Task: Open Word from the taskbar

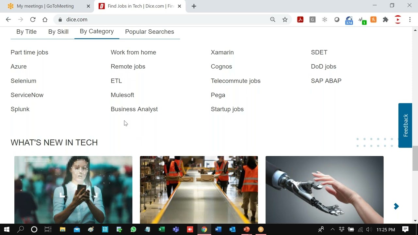Action: [218, 229]
